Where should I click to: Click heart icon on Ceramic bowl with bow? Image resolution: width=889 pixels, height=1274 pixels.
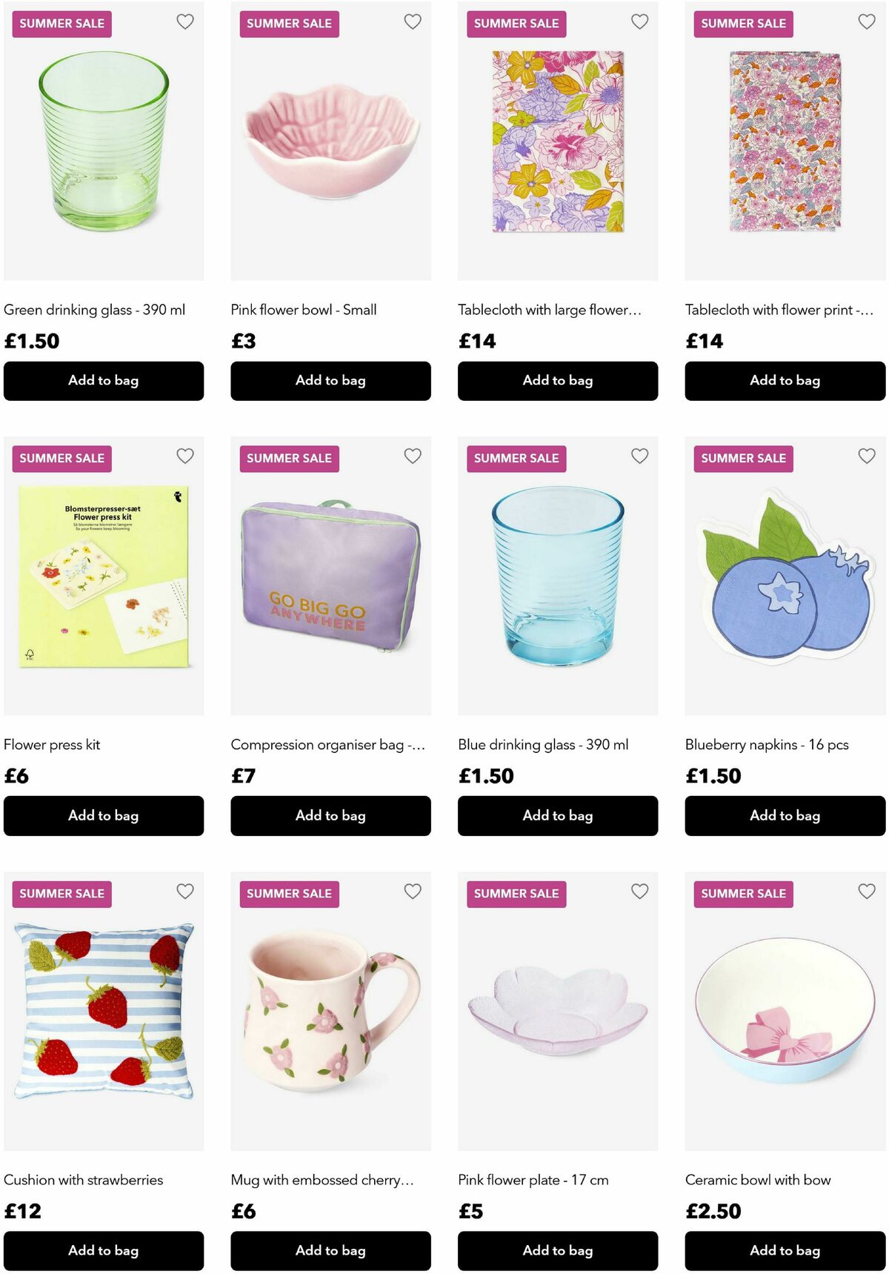867,891
